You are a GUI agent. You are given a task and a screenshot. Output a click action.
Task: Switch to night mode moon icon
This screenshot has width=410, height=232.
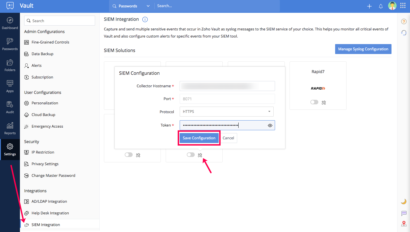point(404,202)
